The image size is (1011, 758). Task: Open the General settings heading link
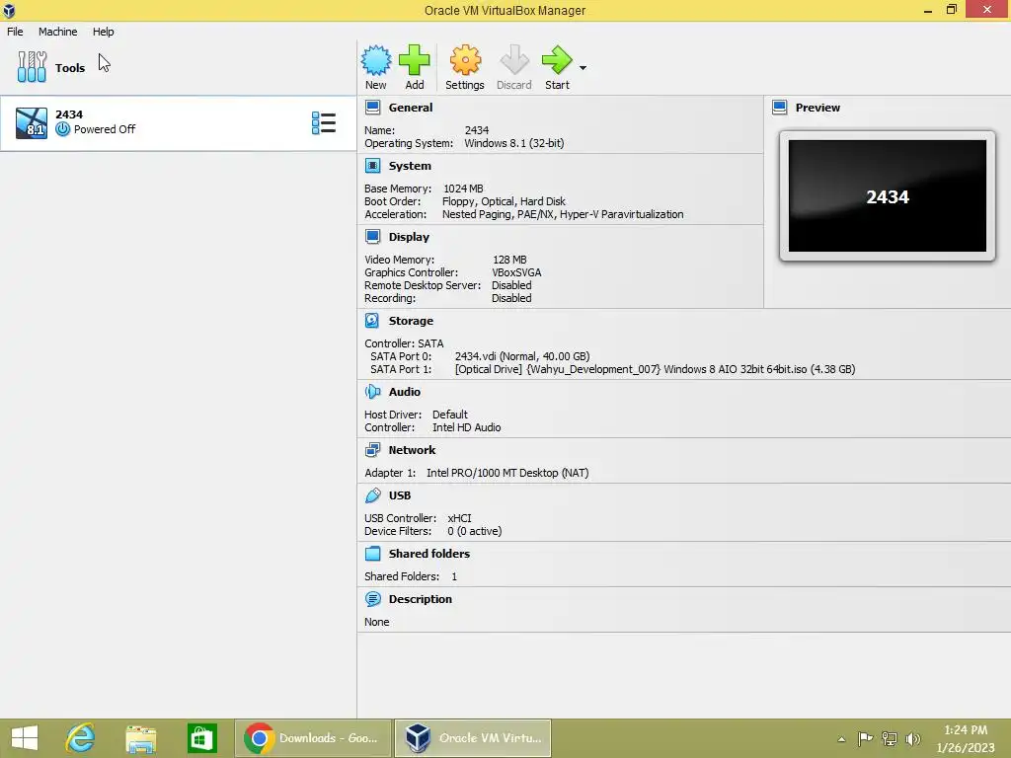(x=410, y=108)
